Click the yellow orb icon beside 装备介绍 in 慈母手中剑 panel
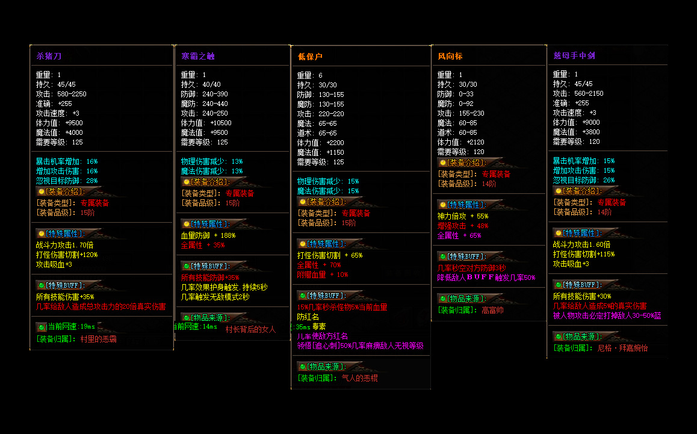The width and height of the screenshot is (697, 434). (x=558, y=191)
